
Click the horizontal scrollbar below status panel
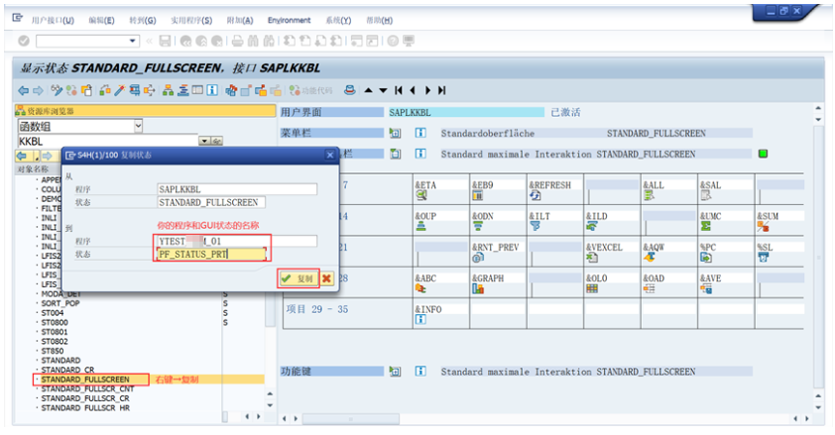350,419
